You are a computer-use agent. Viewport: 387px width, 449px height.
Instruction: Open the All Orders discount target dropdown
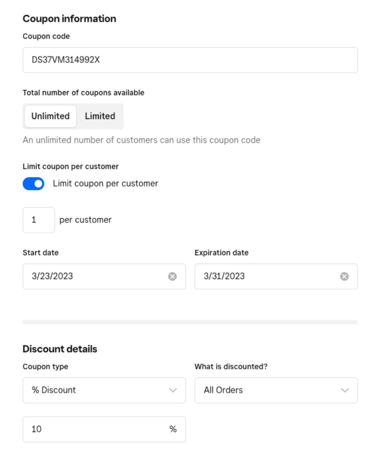pos(276,390)
